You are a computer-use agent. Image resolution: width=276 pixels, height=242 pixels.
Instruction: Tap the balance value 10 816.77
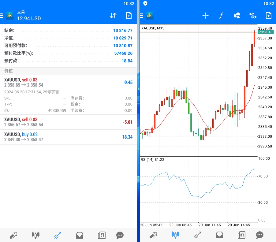tap(123, 31)
